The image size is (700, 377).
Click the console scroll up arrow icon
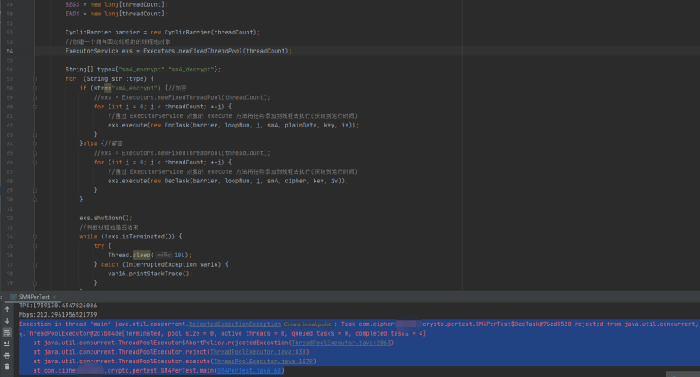coord(7,309)
